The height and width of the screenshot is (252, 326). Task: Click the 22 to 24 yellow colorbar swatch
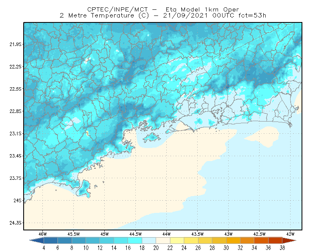point(177,241)
